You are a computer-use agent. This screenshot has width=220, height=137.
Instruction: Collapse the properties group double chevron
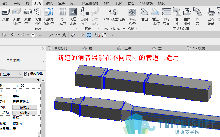[x=38, y=80]
